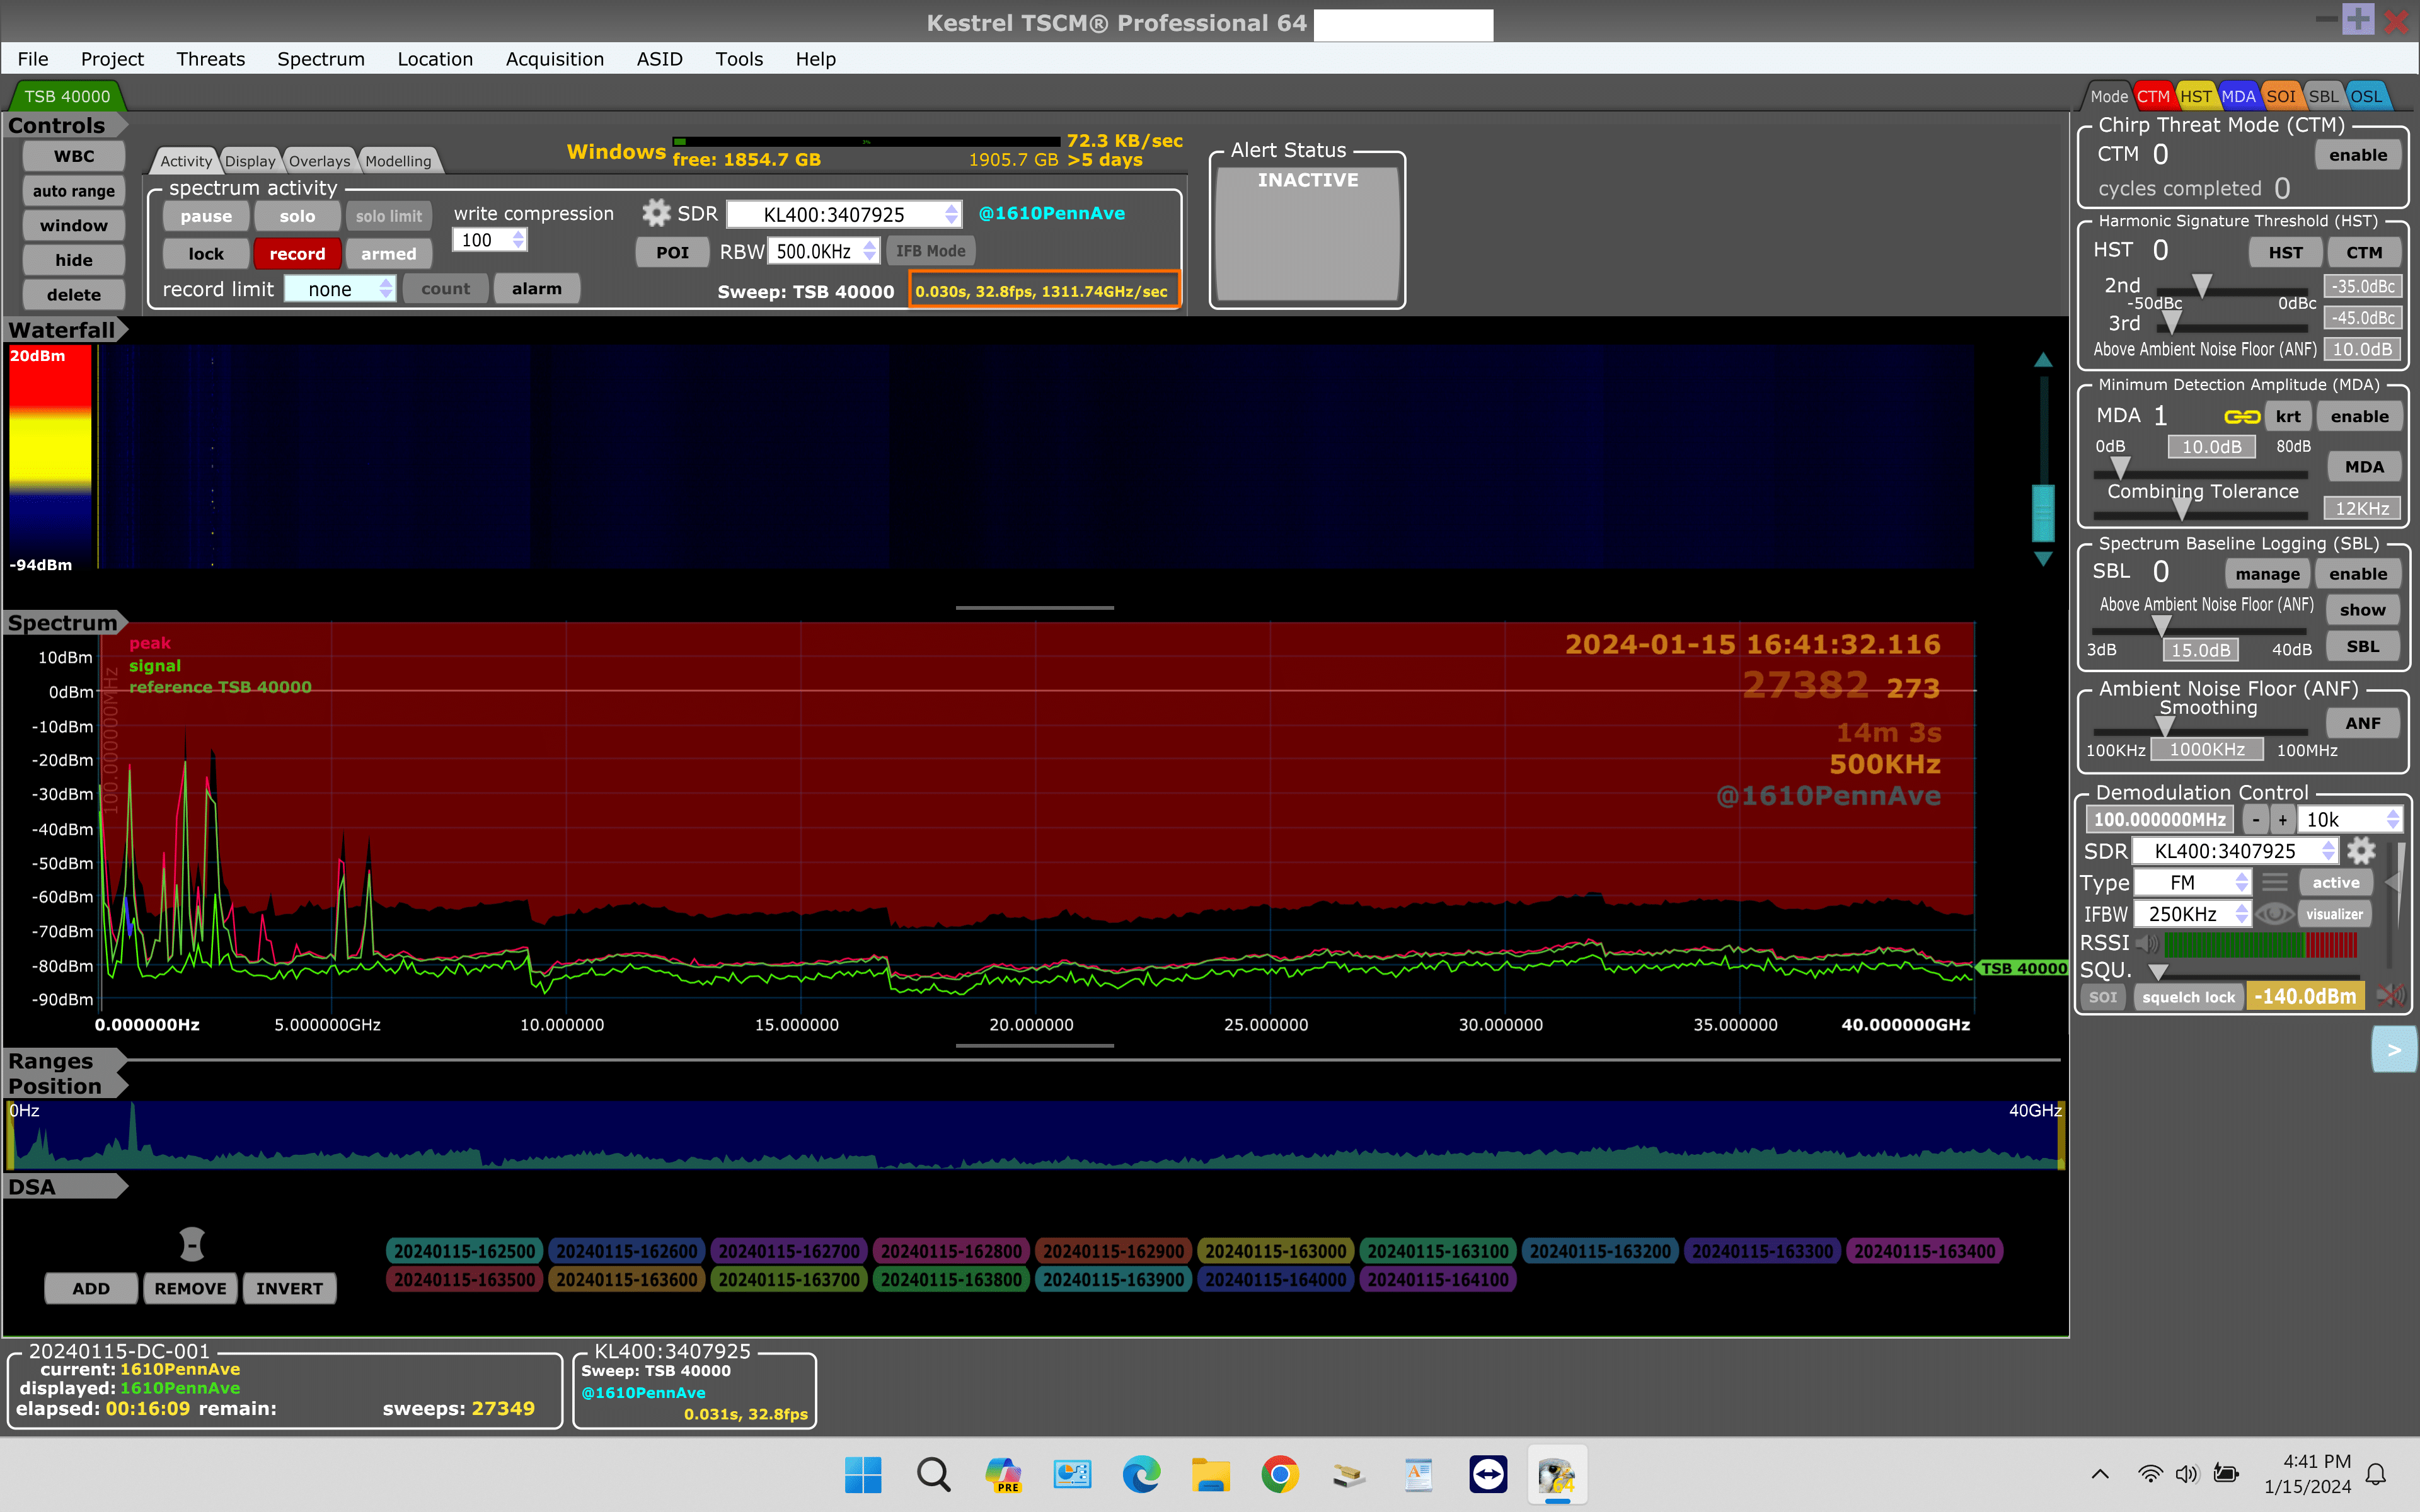The height and width of the screenshot is (1512, 2420).
Task: Click the tray volume icon
Action: [2187, 1473]
